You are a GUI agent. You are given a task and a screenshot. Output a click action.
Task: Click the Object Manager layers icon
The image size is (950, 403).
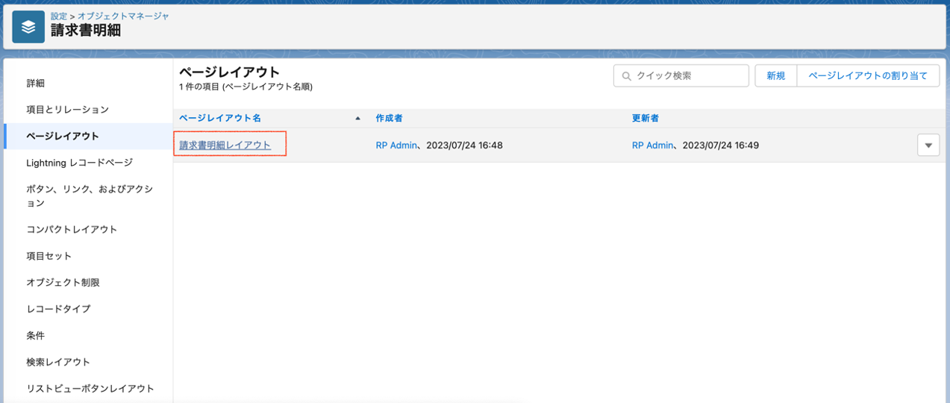tap(28, 27)
